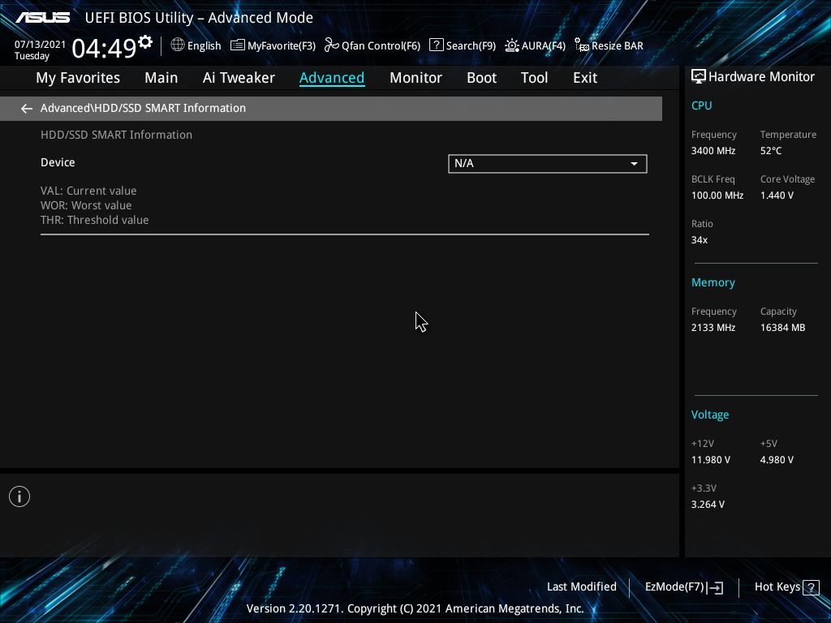Click the EzMode exit arrow icon
This screenshot has width=831, height=623.
pyautogui.click(x=715, y=587)
